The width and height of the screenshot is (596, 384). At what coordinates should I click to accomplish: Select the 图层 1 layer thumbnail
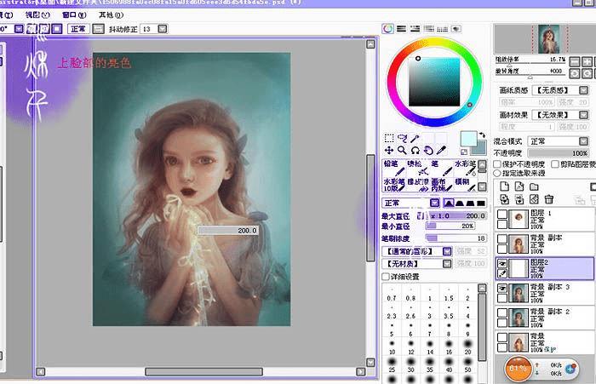tap(519, 217)
